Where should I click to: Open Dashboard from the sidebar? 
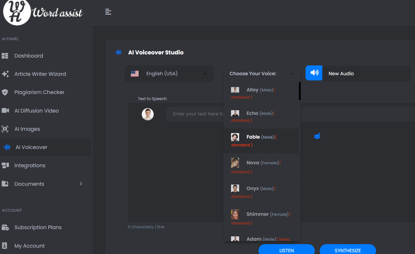(29, 56)
